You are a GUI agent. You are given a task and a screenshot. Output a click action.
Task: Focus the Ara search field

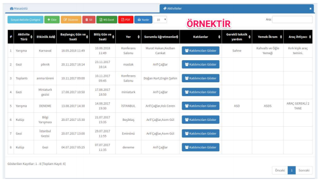pyautogui.click(x=292, y=20)
